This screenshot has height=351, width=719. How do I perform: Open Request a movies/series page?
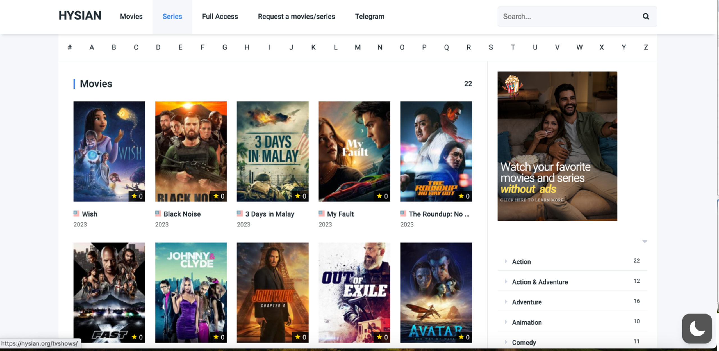click(296, 17)
